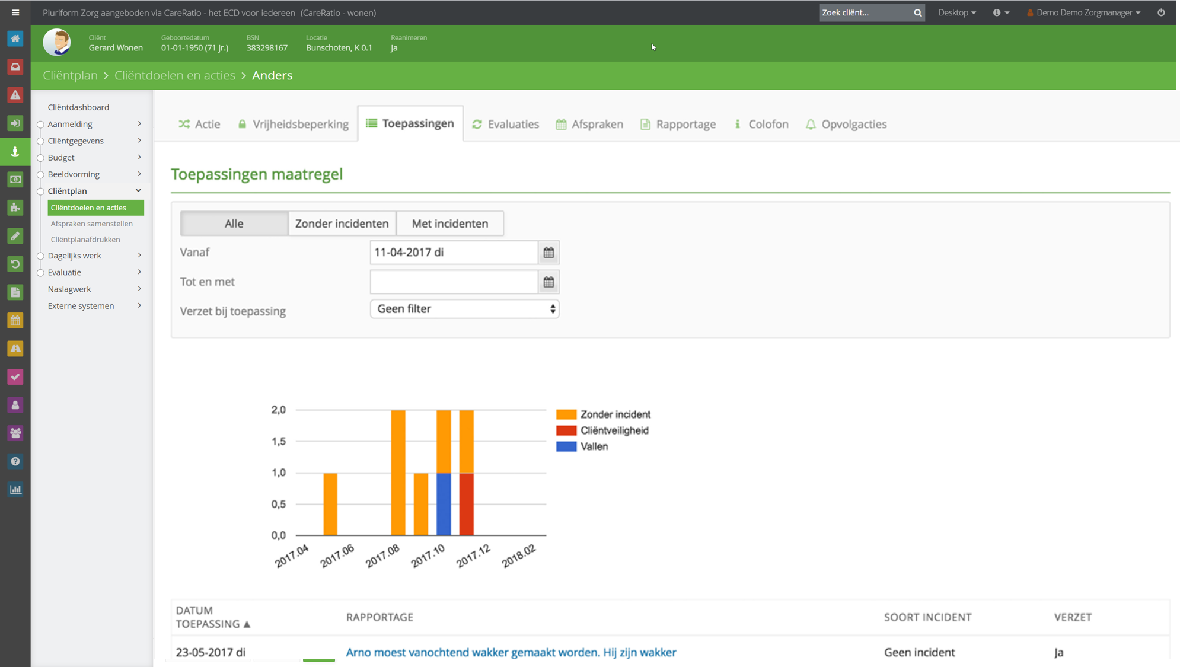Viewport: 1180px width, 667px height.
Task: Click the search magnifier icon
Action: pyautogui.click(x=917, y=12)
